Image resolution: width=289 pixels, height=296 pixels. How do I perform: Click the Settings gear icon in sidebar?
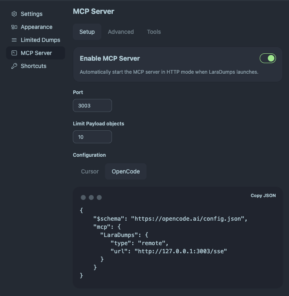tap(14, 14)
